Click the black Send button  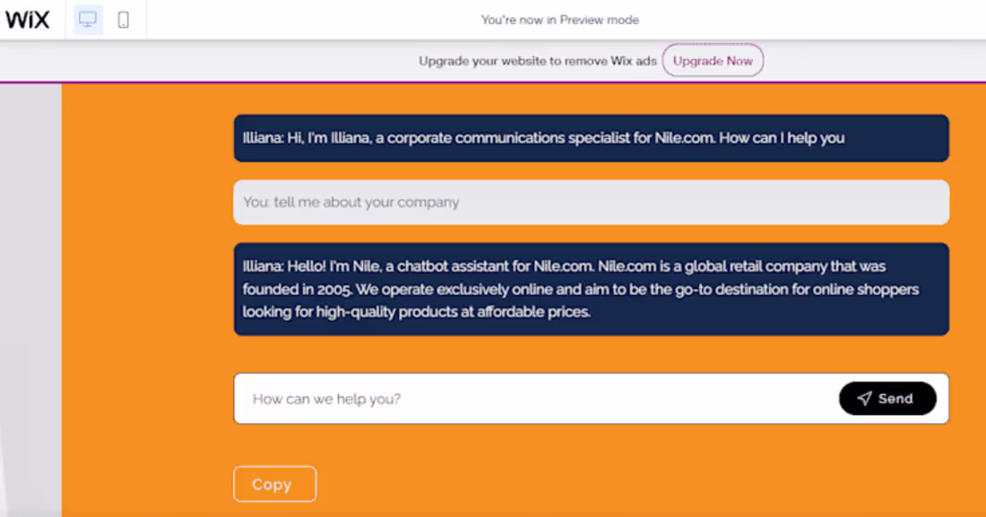click(887, 399)
